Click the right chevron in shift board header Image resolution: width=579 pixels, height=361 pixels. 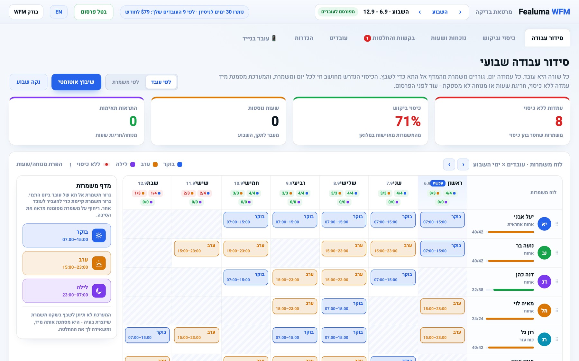(463, 164)
